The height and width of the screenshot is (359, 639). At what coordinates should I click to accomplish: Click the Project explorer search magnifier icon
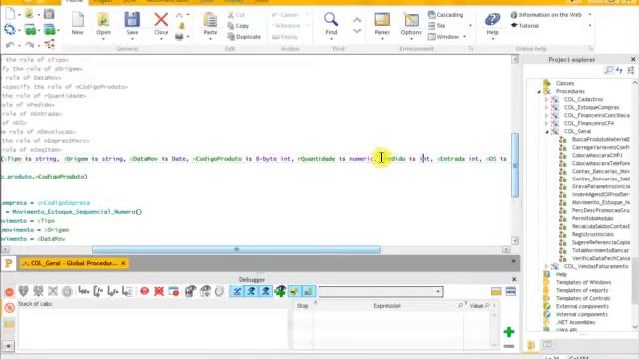point(609,70)
